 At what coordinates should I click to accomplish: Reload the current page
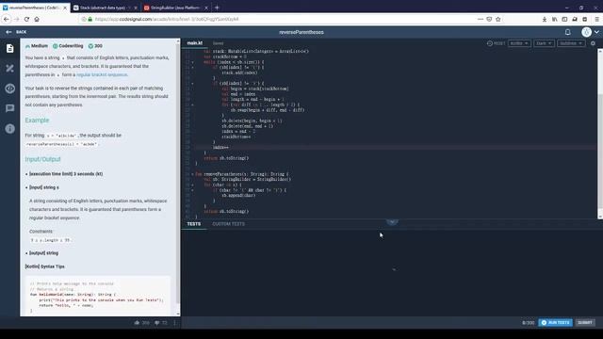tap(26, 19)
